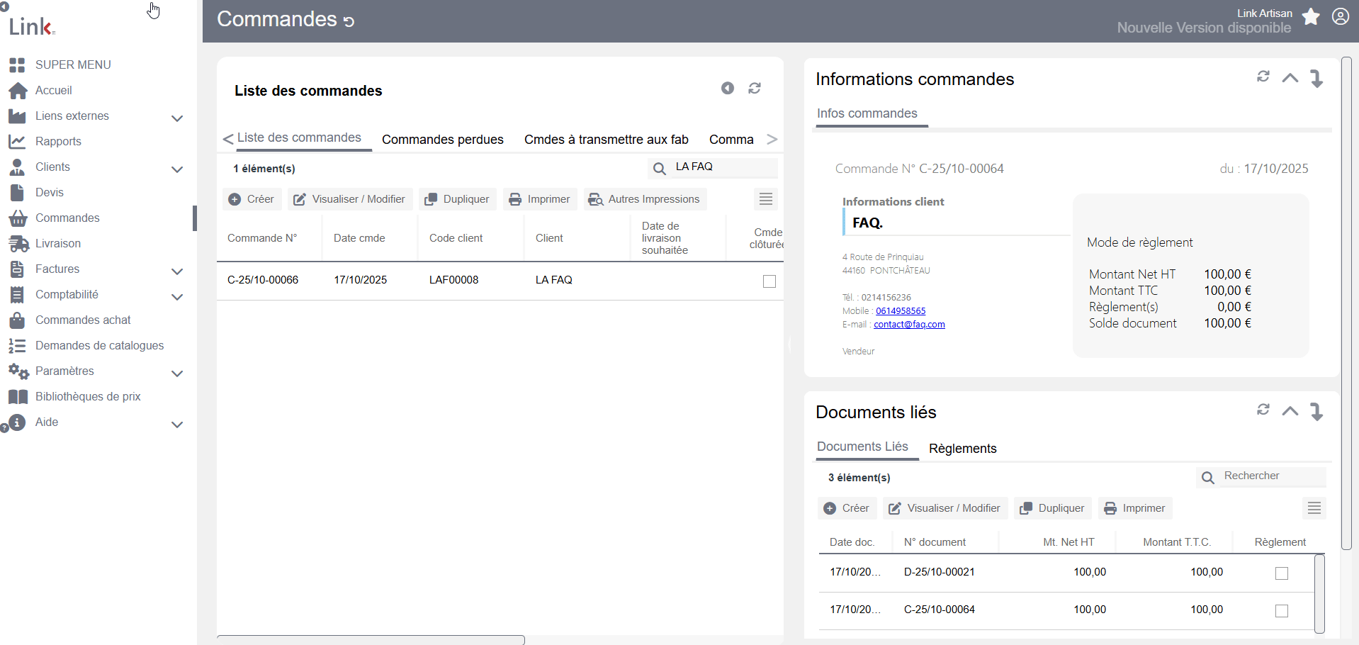Click Autres Impressions button

[645, 199]
